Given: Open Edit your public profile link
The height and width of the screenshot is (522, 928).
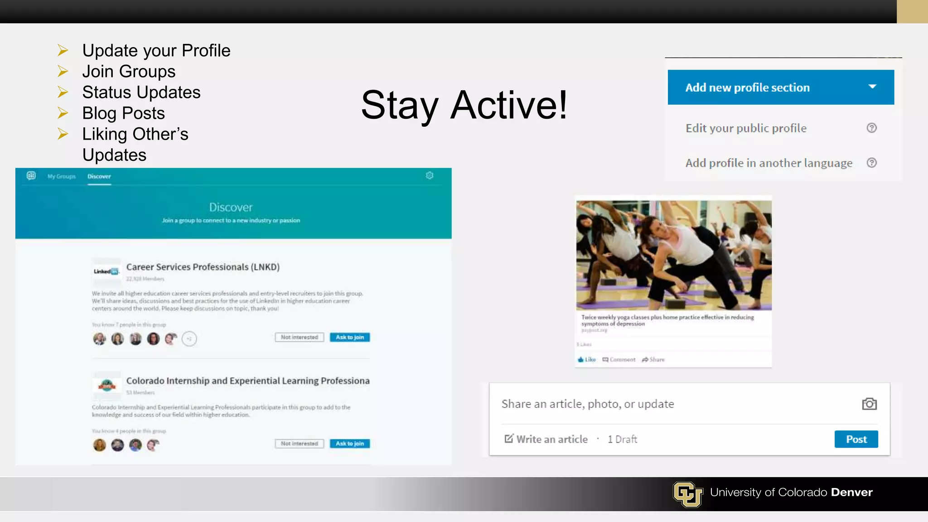Looking at the screenshot, I should coord(746,128).
